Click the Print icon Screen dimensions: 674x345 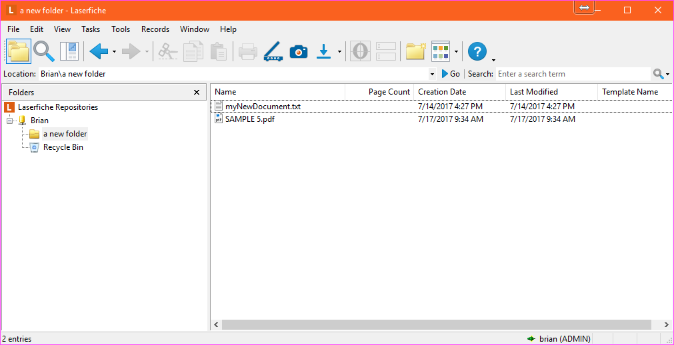coord(248,51)
